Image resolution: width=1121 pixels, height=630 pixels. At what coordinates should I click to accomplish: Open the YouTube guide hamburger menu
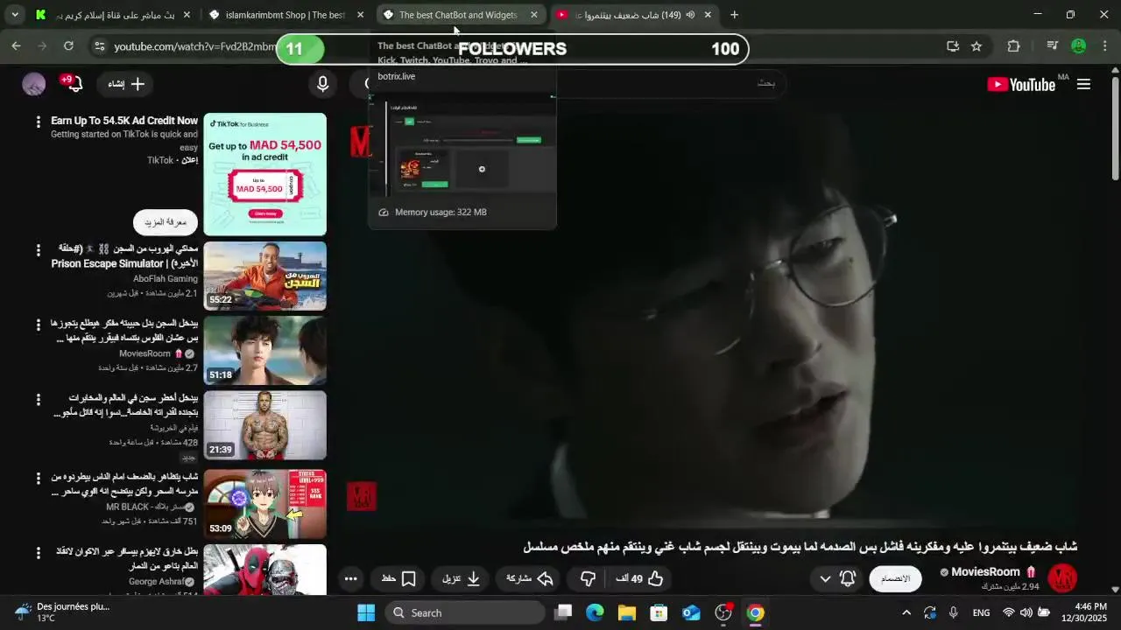click(1083, 84)
